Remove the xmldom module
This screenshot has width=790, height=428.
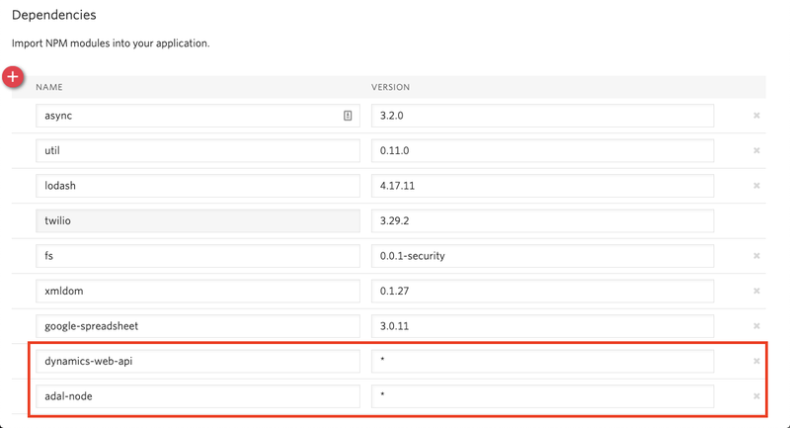[x=756, y=292]
